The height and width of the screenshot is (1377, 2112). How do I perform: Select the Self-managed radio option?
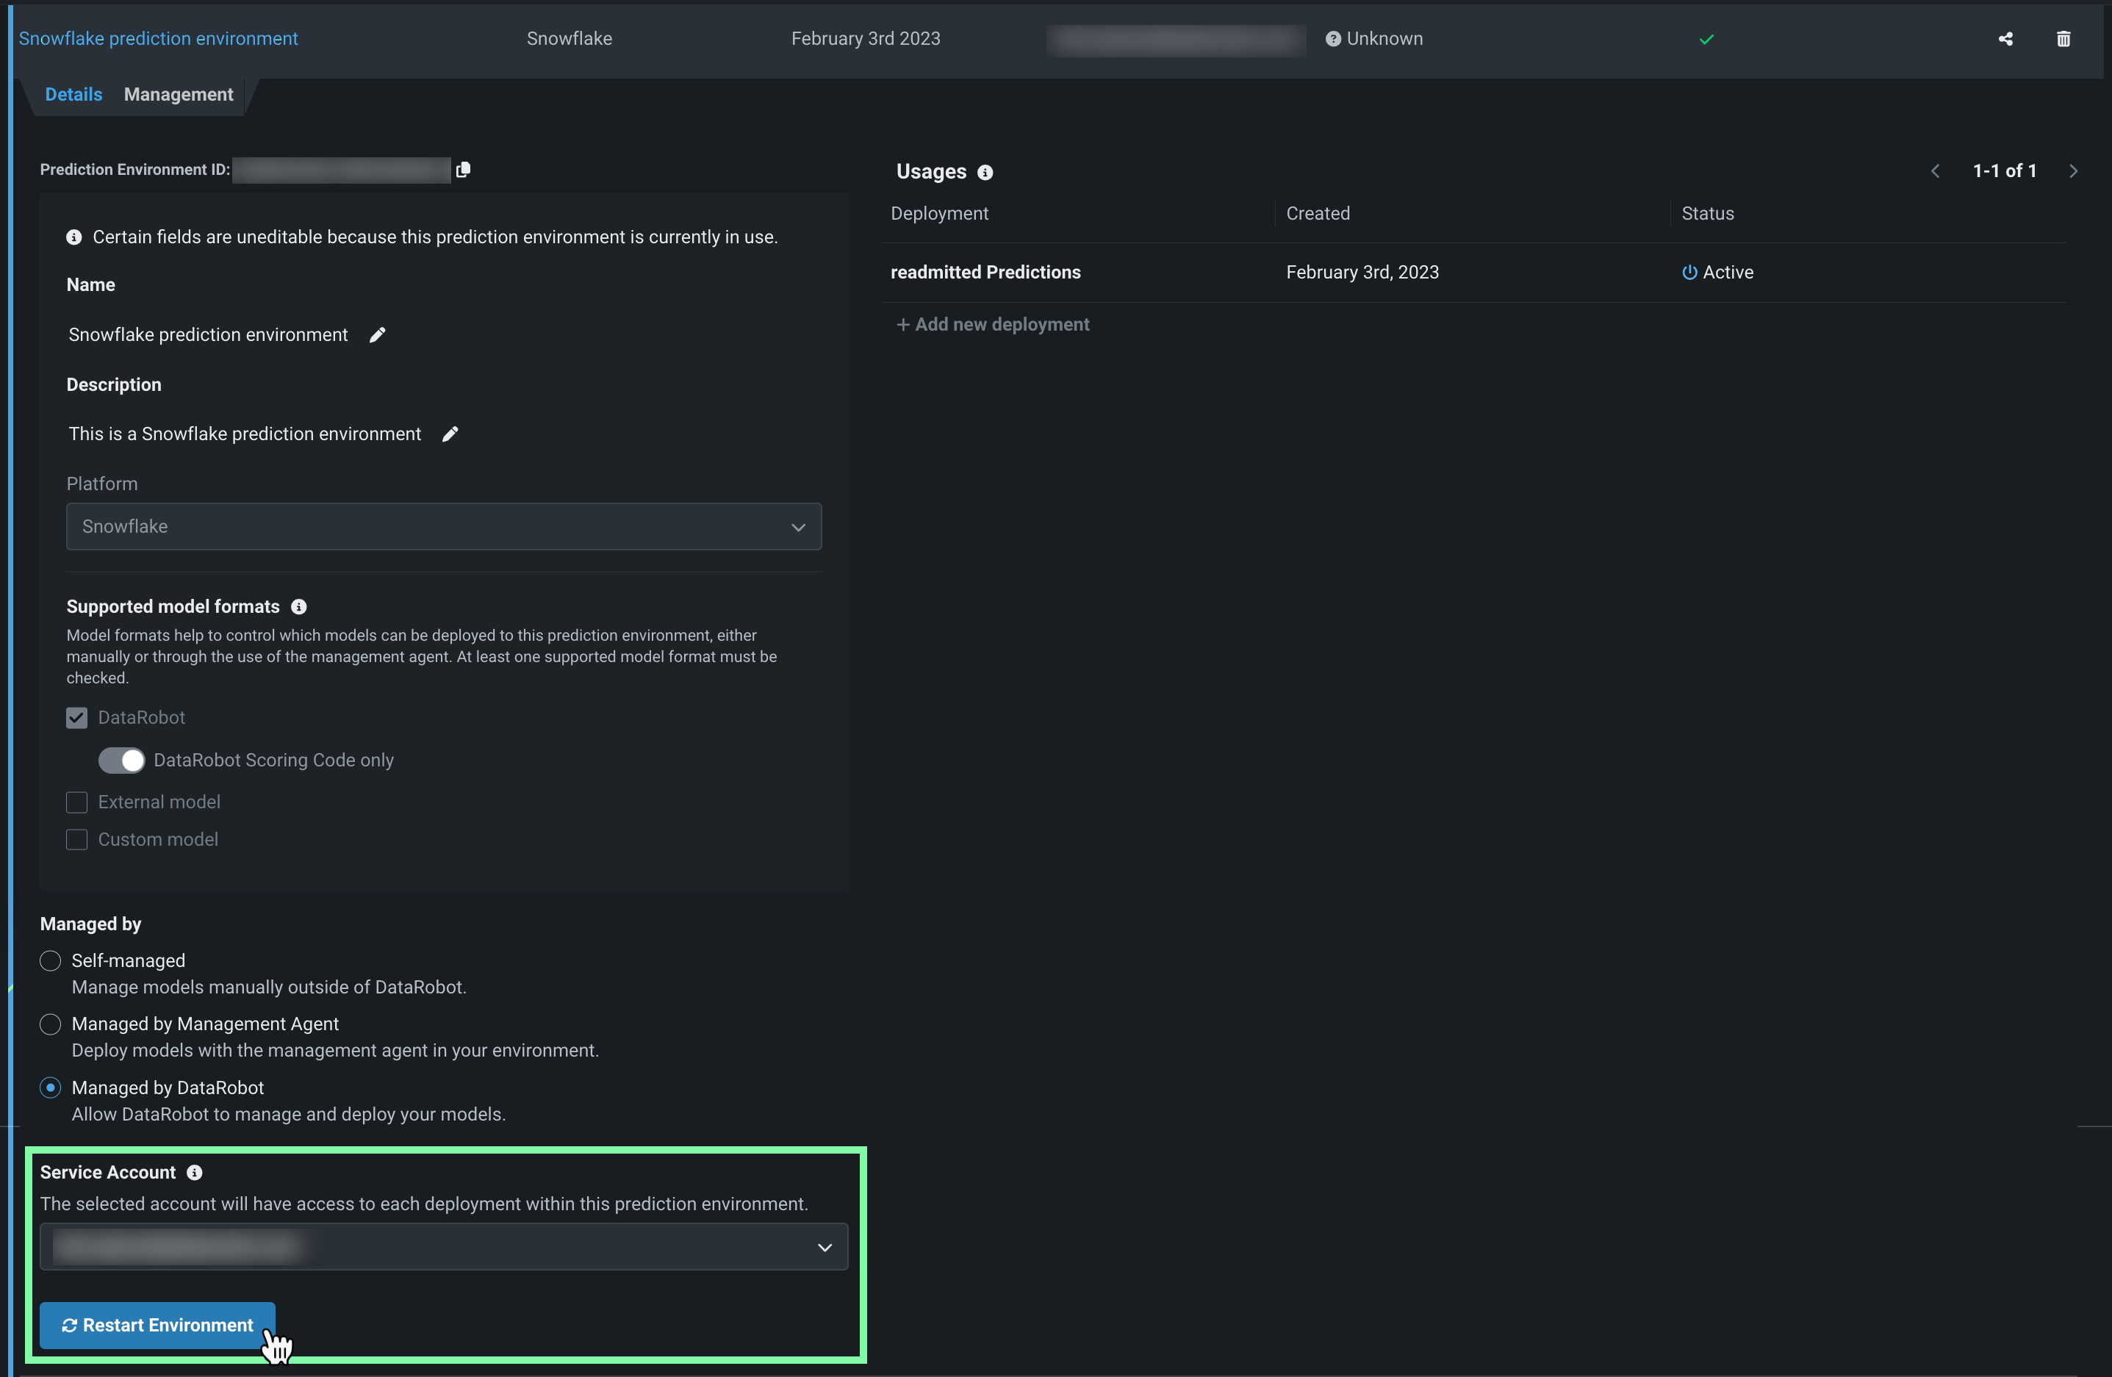(x=51, y=961)
